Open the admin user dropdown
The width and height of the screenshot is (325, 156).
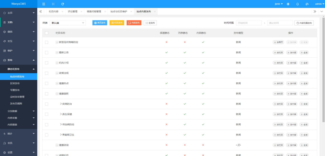coord(319,4)
